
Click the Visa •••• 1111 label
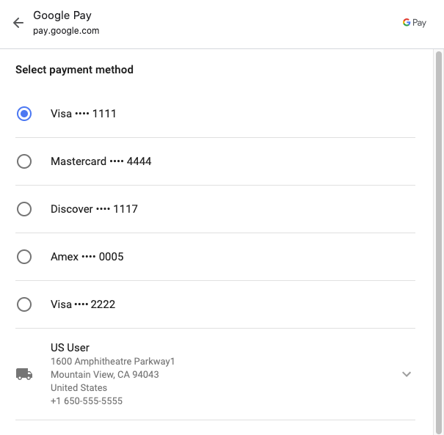click(84, 114)
